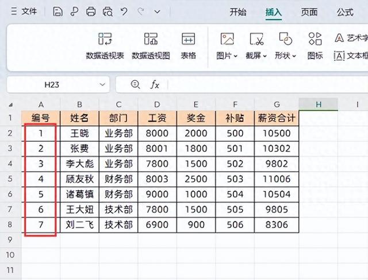Open the 图片 dropdown arrow
368x280 pixels.
(x=236, y=56)
